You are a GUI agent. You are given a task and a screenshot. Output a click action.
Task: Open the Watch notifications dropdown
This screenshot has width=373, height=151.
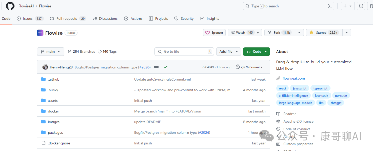tap(245, 33)
